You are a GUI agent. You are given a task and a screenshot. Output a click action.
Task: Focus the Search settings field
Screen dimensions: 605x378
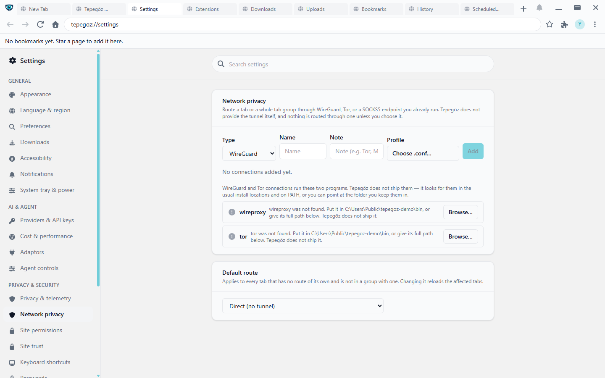(353, 64)
